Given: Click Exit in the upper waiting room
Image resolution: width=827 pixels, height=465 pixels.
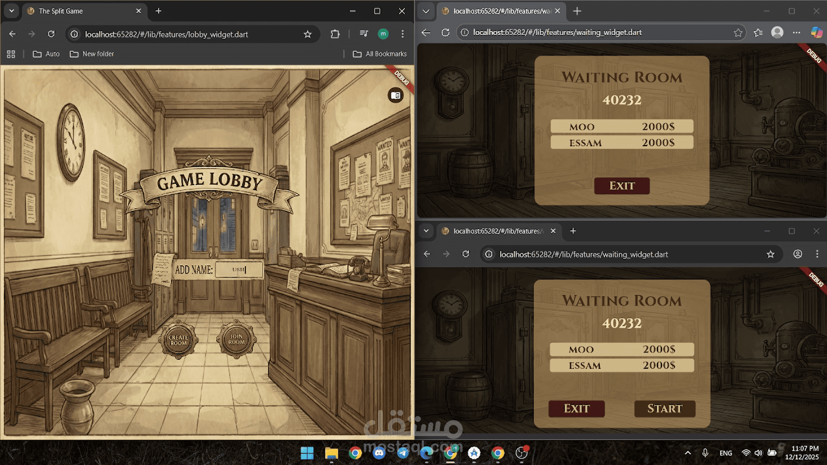Looking at the screenshot, I should (622, 186).
